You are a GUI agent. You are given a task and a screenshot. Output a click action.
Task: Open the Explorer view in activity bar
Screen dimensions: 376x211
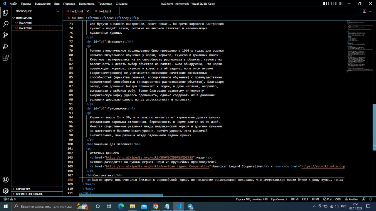(6, 12)
